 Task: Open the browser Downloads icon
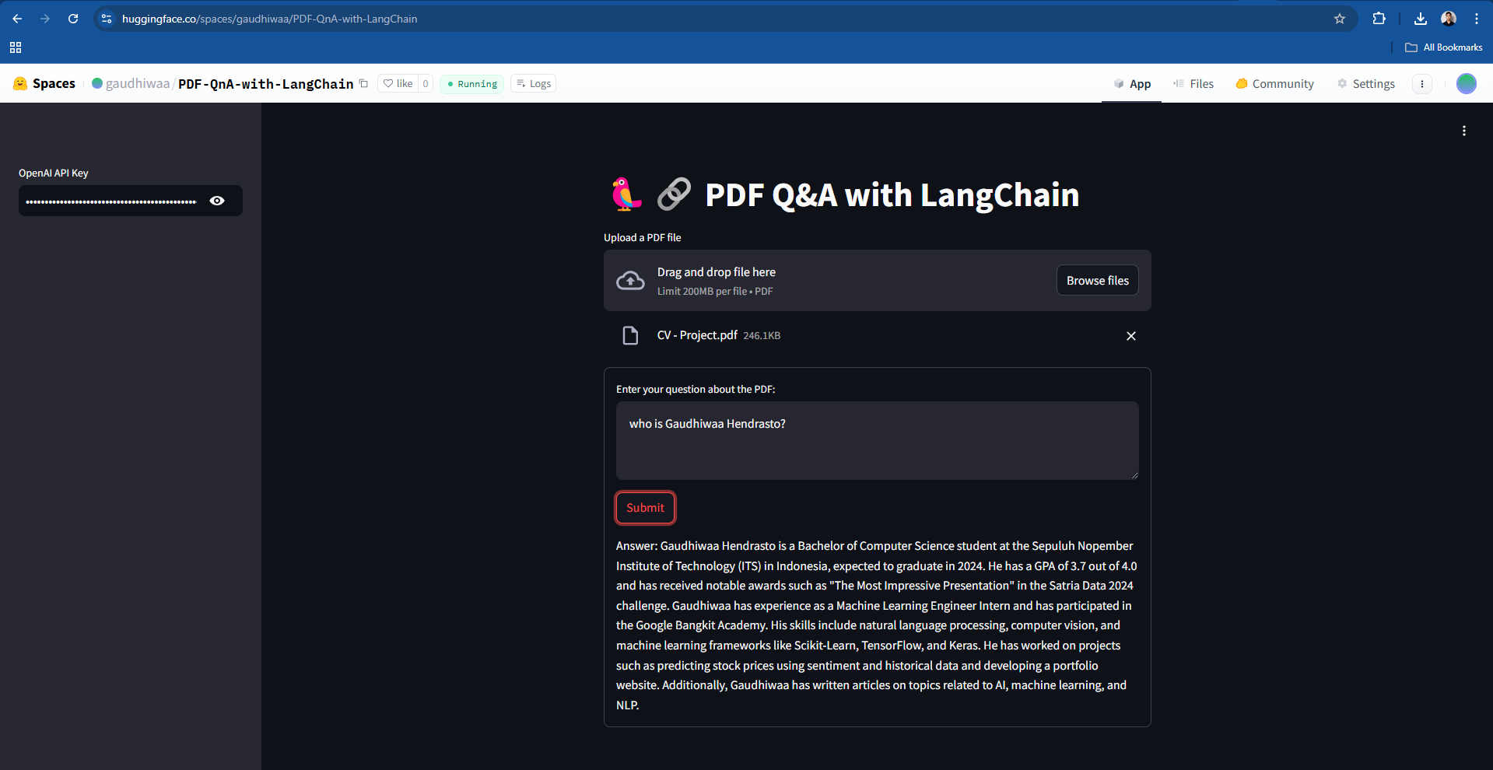(x=1420, y=19)
